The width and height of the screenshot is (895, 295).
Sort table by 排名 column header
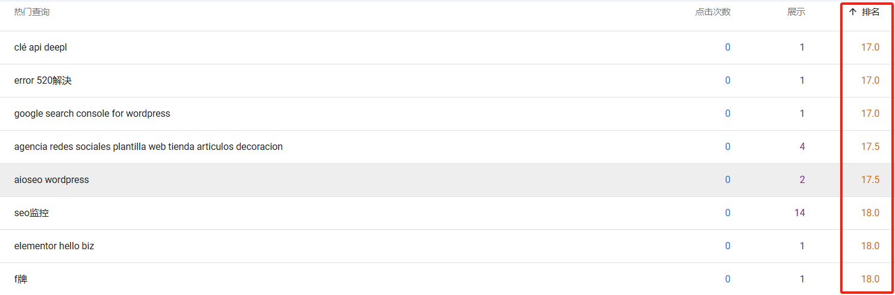[x=870, y=12]
